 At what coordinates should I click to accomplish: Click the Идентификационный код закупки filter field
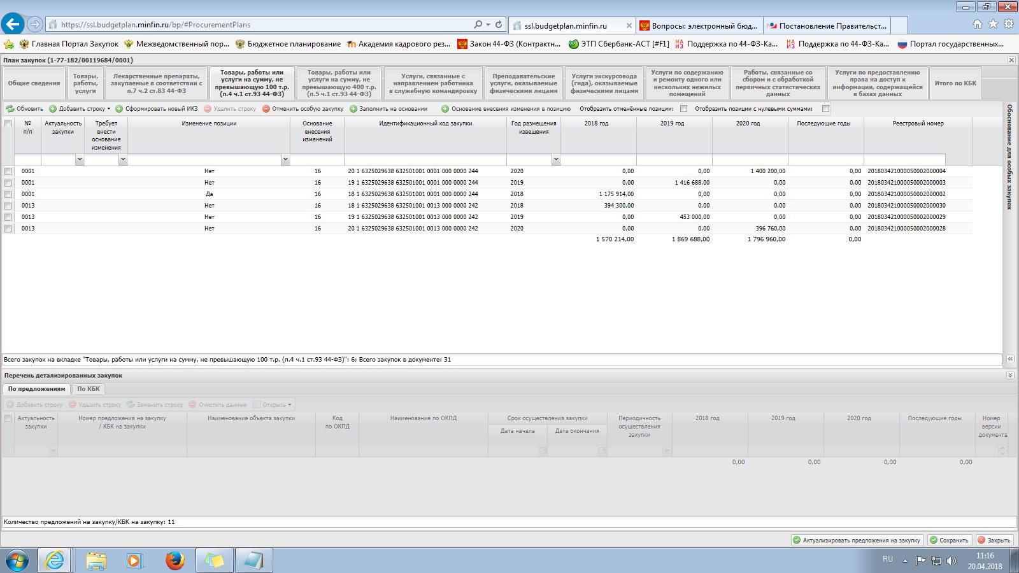425,160
